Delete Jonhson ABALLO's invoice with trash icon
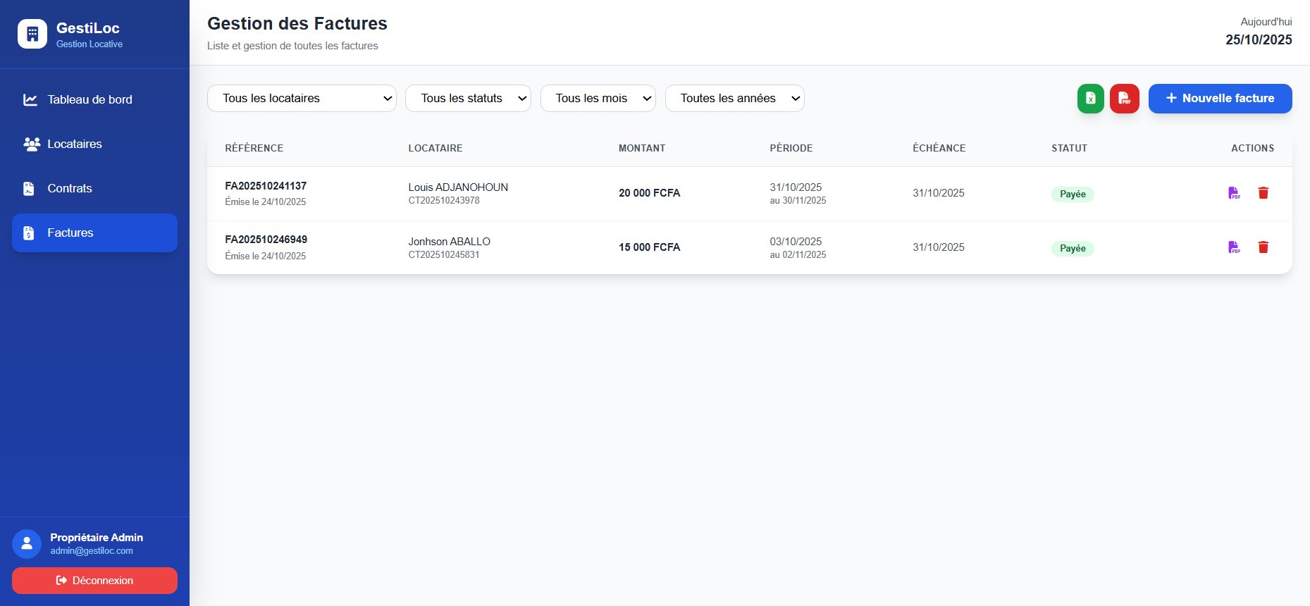 (1263, 247)
